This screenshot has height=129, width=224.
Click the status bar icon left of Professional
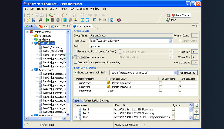[28, 124]
